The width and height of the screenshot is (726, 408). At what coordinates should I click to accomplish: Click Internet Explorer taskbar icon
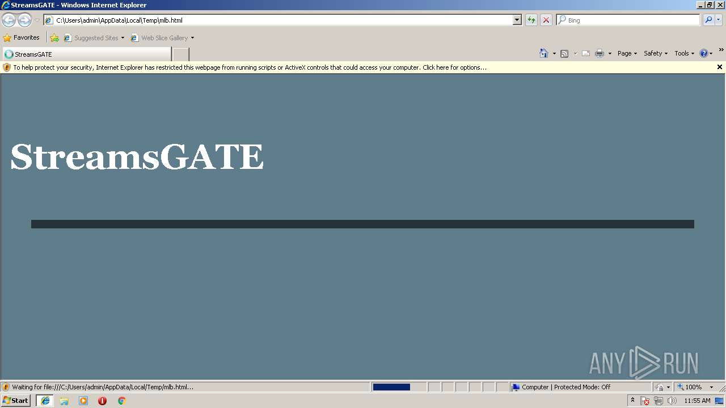click(x=45, y=401)
